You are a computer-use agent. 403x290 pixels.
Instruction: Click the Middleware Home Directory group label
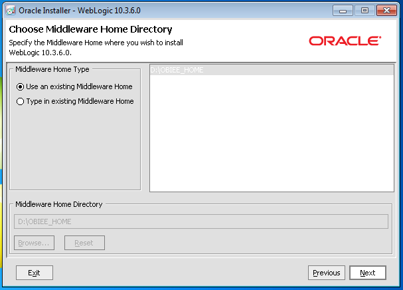click(x=59, y=204)
